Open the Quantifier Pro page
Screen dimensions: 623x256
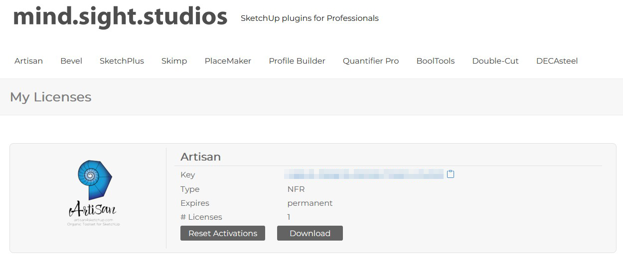371,61
